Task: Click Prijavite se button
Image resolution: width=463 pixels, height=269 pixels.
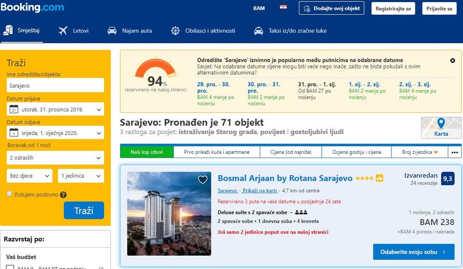Action: click(x=439, y=8)
